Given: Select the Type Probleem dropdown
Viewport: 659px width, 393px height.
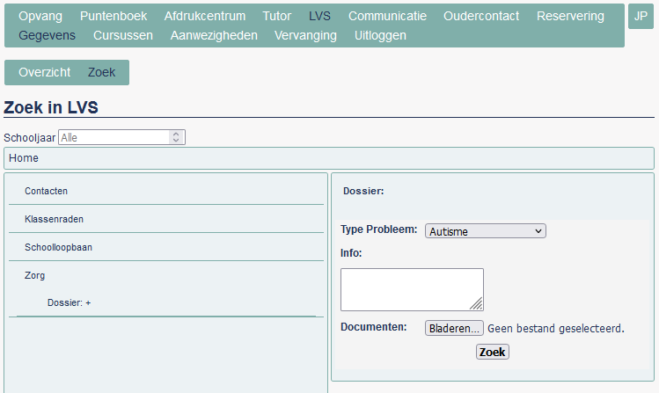Looking at the screenshot, I should tap(486, 231).
